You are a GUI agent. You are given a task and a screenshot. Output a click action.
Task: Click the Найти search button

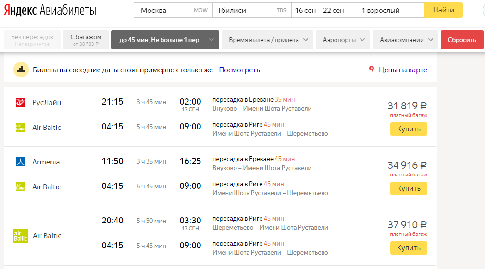coord(444,10)
